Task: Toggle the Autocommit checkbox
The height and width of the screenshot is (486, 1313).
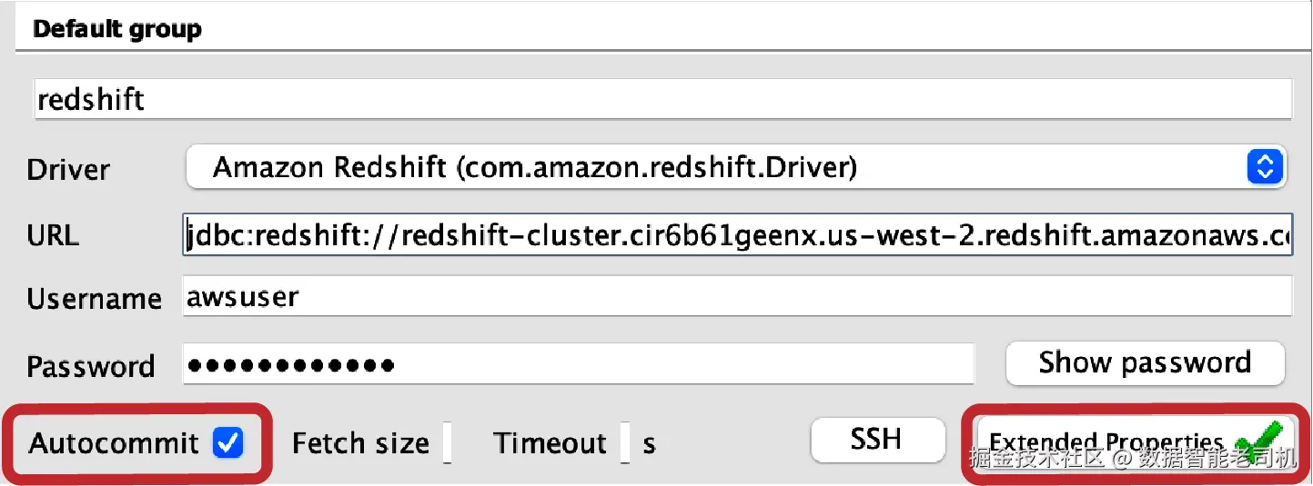Action: [227, 443]
